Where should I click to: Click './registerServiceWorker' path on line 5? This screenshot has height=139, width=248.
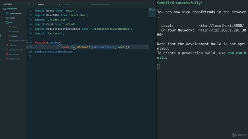point(110,29)
